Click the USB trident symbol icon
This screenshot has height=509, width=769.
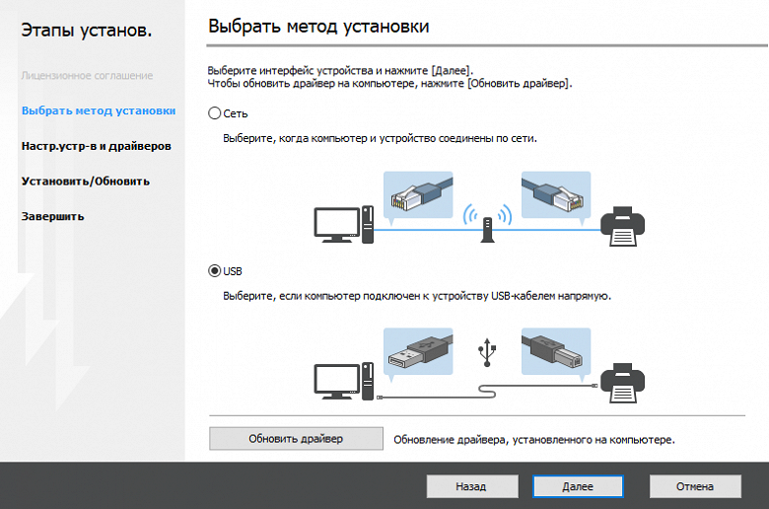[x=487, y=352]
